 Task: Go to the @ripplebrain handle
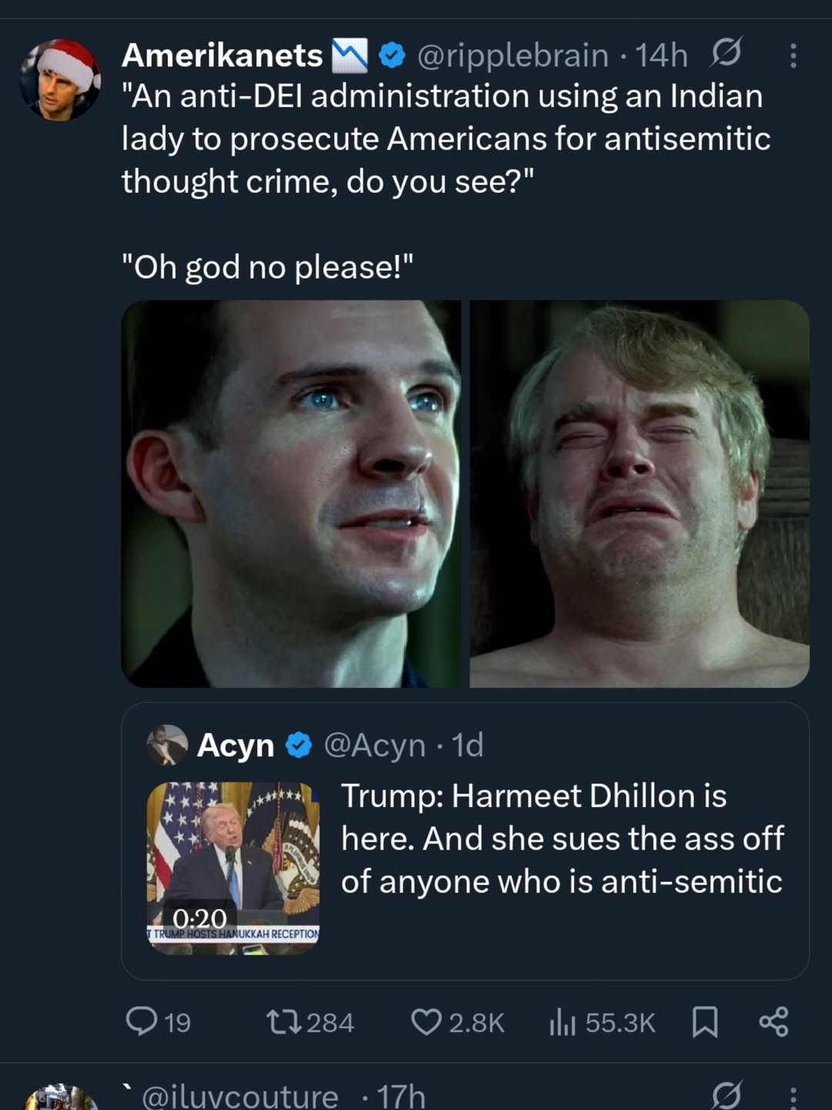(512, 55)
